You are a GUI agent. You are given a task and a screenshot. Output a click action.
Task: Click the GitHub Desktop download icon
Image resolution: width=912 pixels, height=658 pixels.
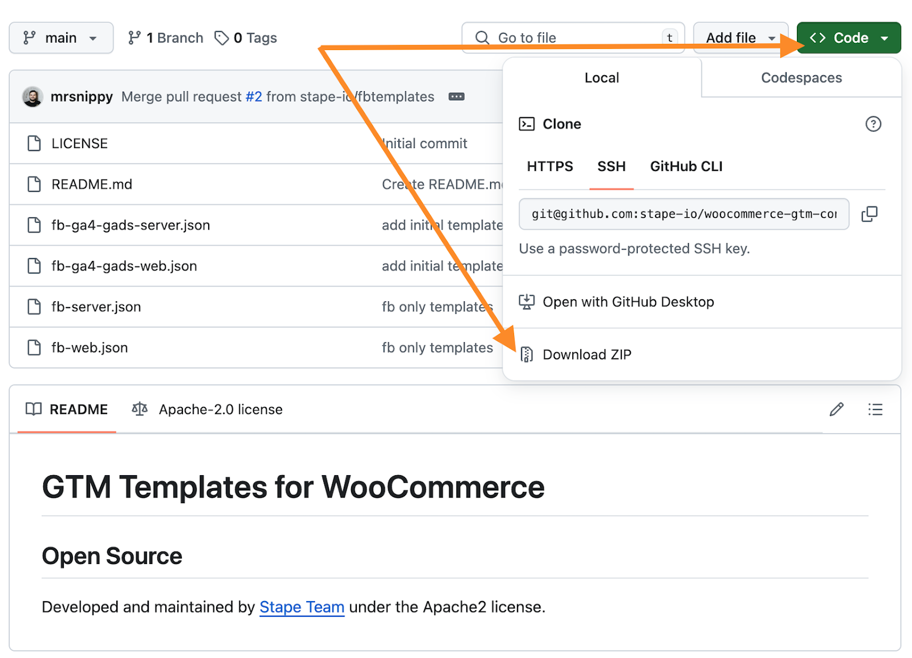tap(527, 302)
